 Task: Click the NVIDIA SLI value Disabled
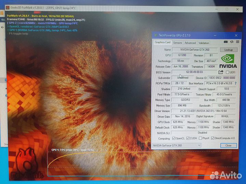tap(202, 133)
